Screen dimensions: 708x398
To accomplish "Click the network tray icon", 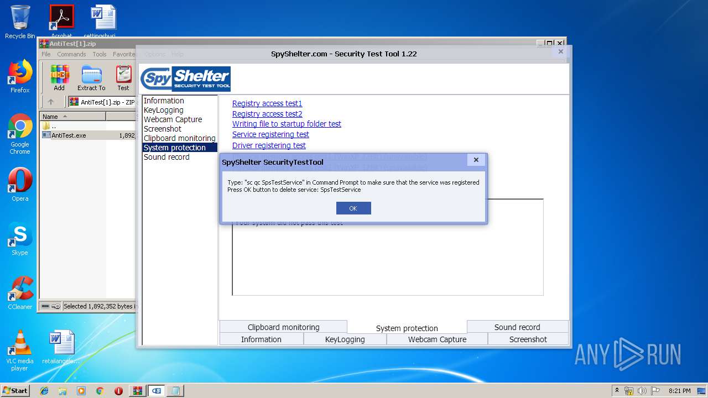I will pyautogui.click(x=629, y=391).
